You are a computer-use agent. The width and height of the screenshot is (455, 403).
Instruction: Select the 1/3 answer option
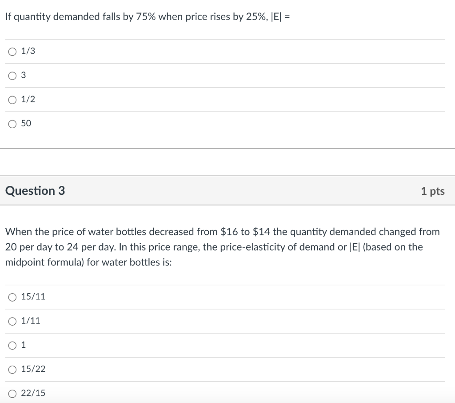12,51
